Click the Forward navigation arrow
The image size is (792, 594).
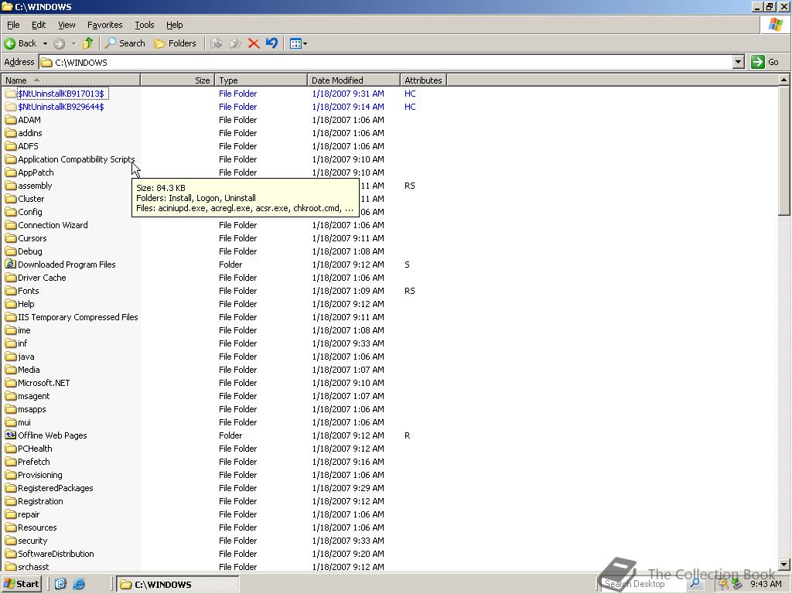click(59, 43)
